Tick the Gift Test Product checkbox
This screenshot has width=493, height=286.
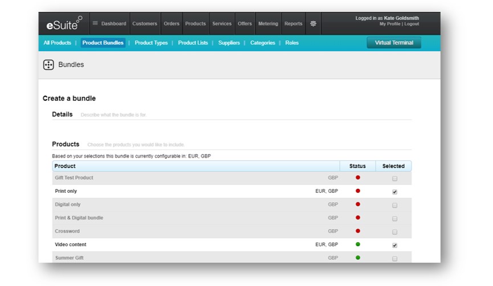tap(394, 179)
